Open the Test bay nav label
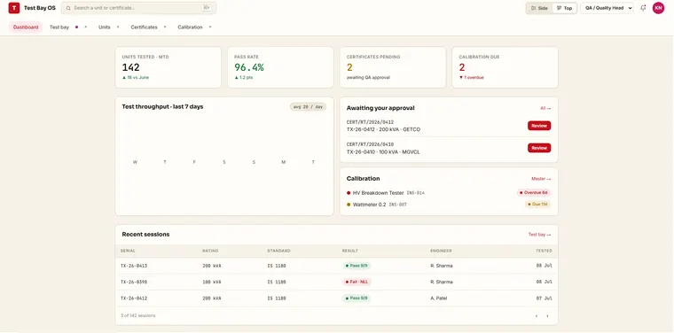 (59, 27)
